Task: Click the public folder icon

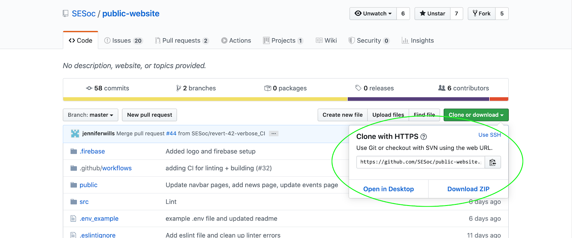Action: pos(74,185)
